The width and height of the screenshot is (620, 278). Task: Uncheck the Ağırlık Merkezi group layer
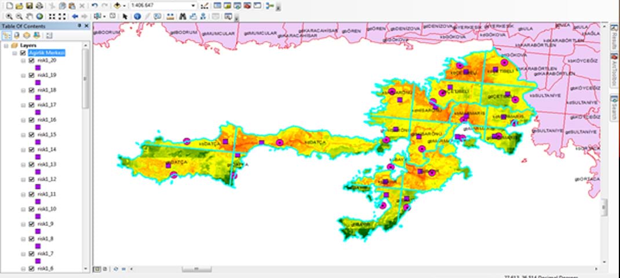click(23, 53)
